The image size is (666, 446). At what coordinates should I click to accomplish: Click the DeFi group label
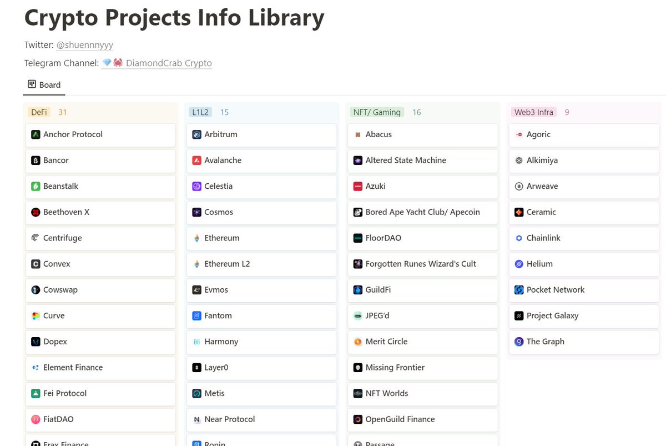tap(39, 112)
